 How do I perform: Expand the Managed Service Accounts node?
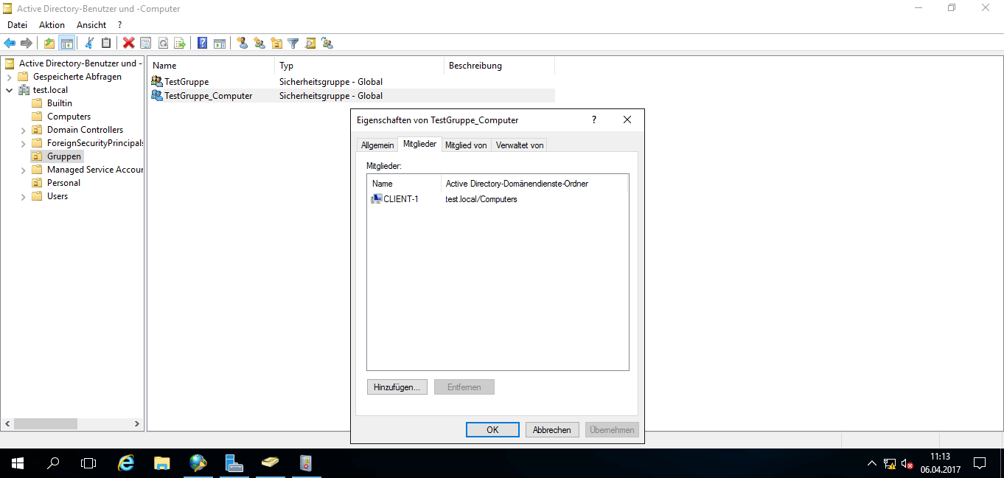[23, 170]
